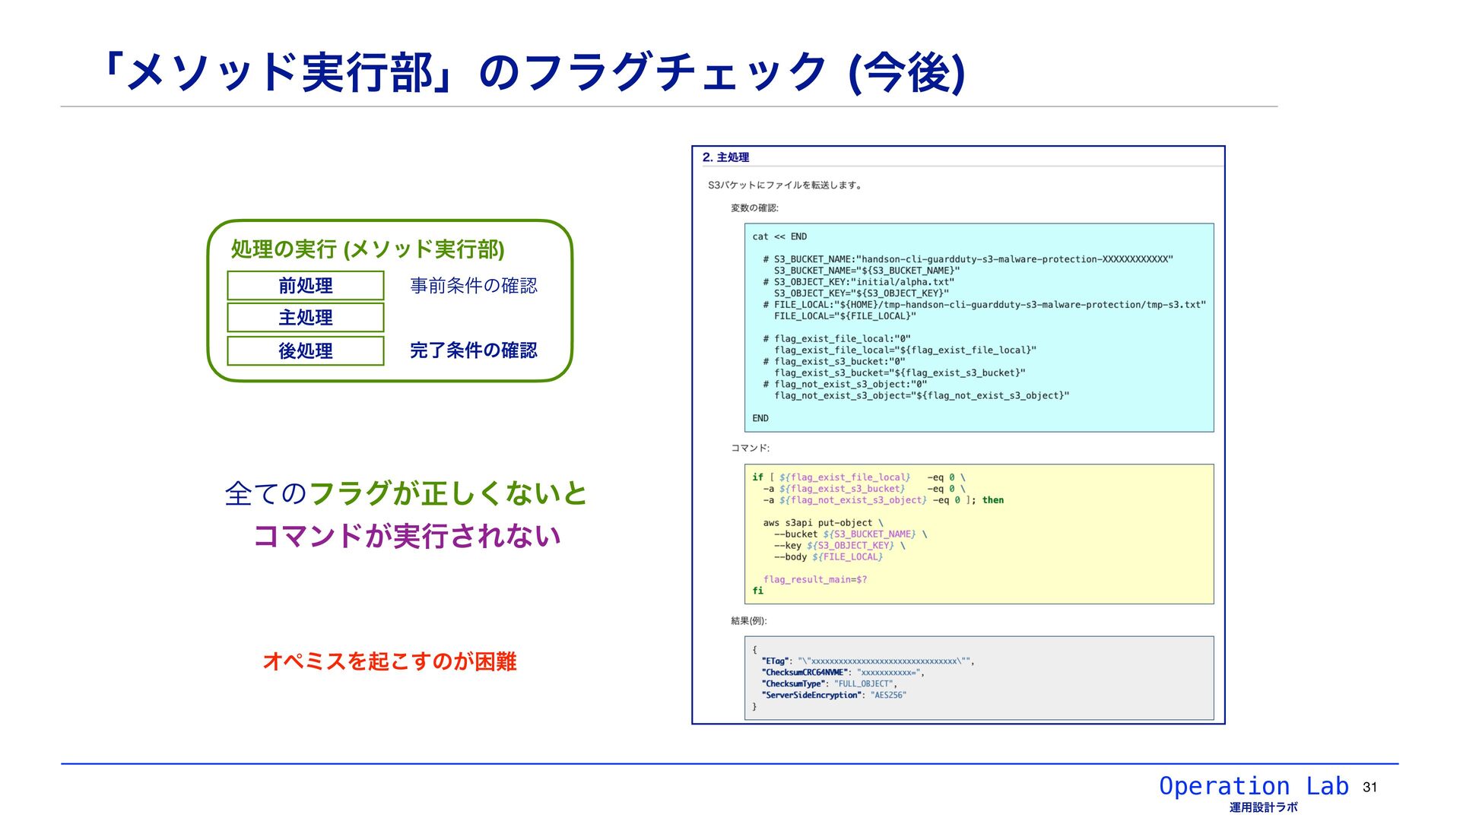This screenshot has height=821, width=1460.
Task: Click the "ChecksumCRC64NVME" result line
Action: pyautogui.click(x=843, y=673)
